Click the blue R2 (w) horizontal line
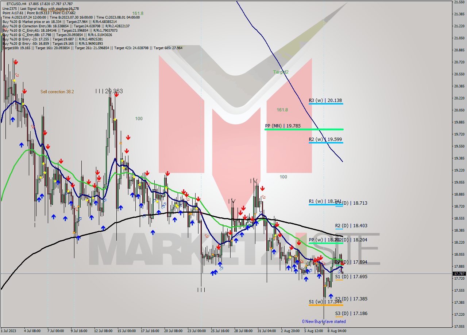Image resolution: width=467 pixels, height=335 pixels. (326, 143)
